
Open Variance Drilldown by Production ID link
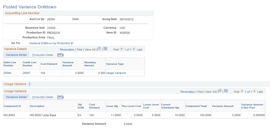pyautogui.click(x=51, y=43)
